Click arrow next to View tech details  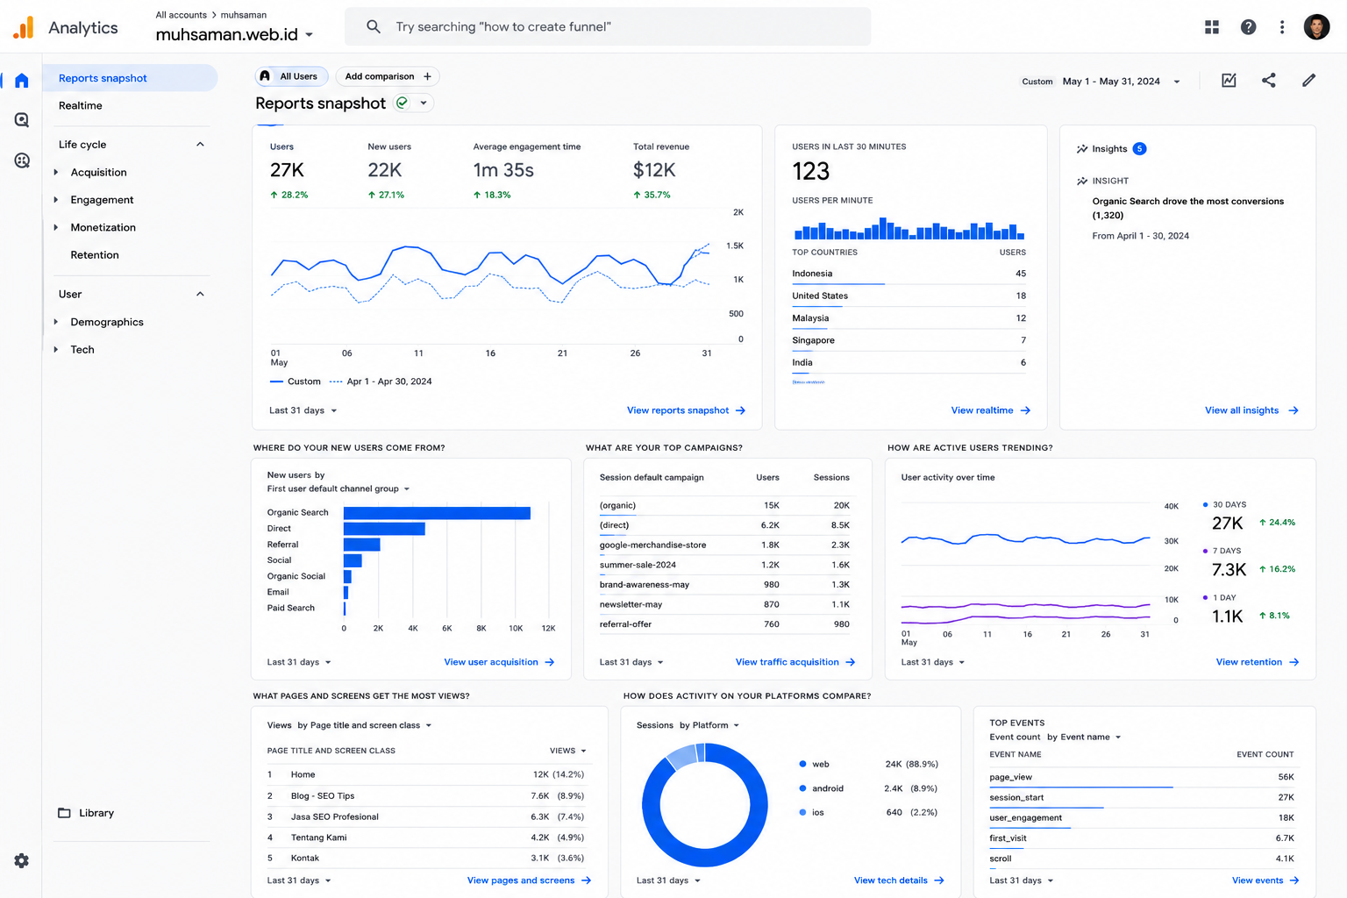938,880
